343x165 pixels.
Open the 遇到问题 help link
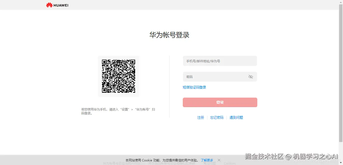(236, 117)
